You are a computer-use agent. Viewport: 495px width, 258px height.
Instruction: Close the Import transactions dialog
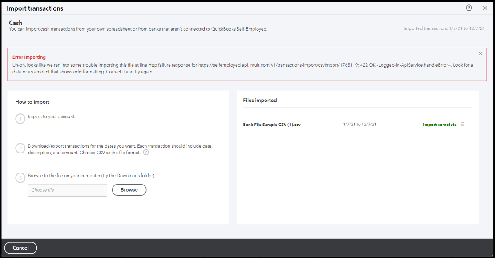tap(485, 8)
